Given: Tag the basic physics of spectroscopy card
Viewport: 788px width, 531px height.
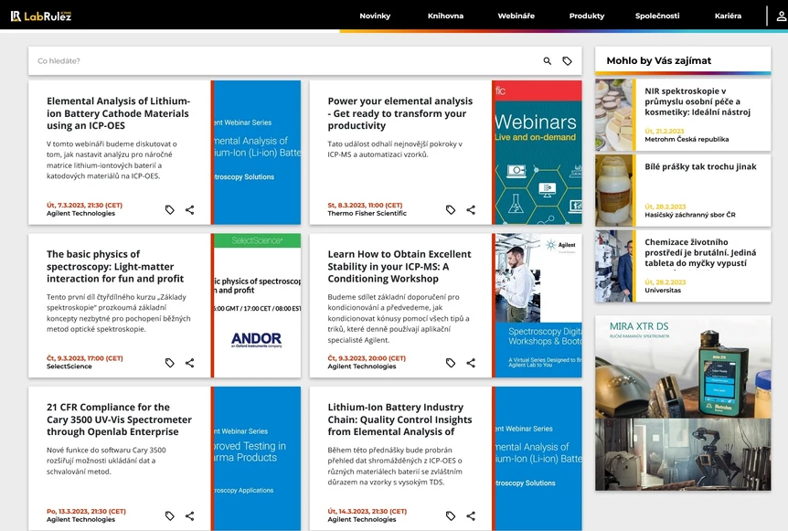Looking at the screenshot, I should 170,363.
